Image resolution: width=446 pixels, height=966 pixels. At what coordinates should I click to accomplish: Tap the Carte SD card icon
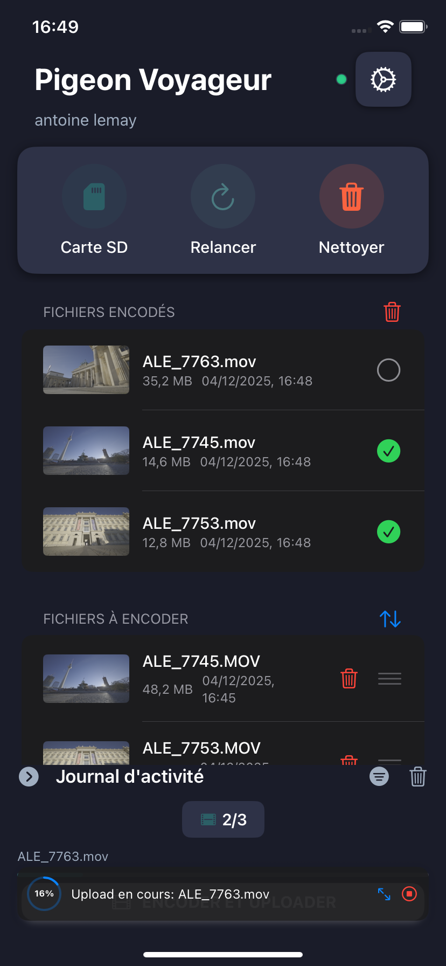pyautogui.click(x=94, y=196)
